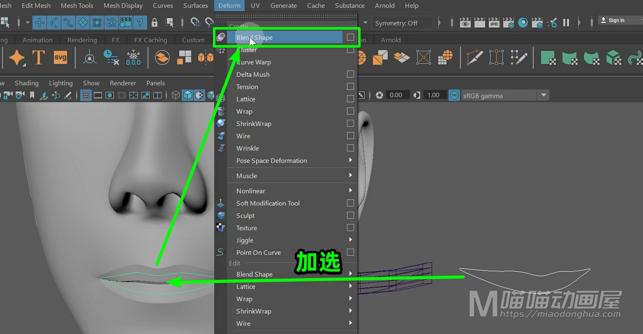Click the exposure aperture icon
The height and width of the screenshot is (334, 643).
pyautogui.click(x=379, y=95)
